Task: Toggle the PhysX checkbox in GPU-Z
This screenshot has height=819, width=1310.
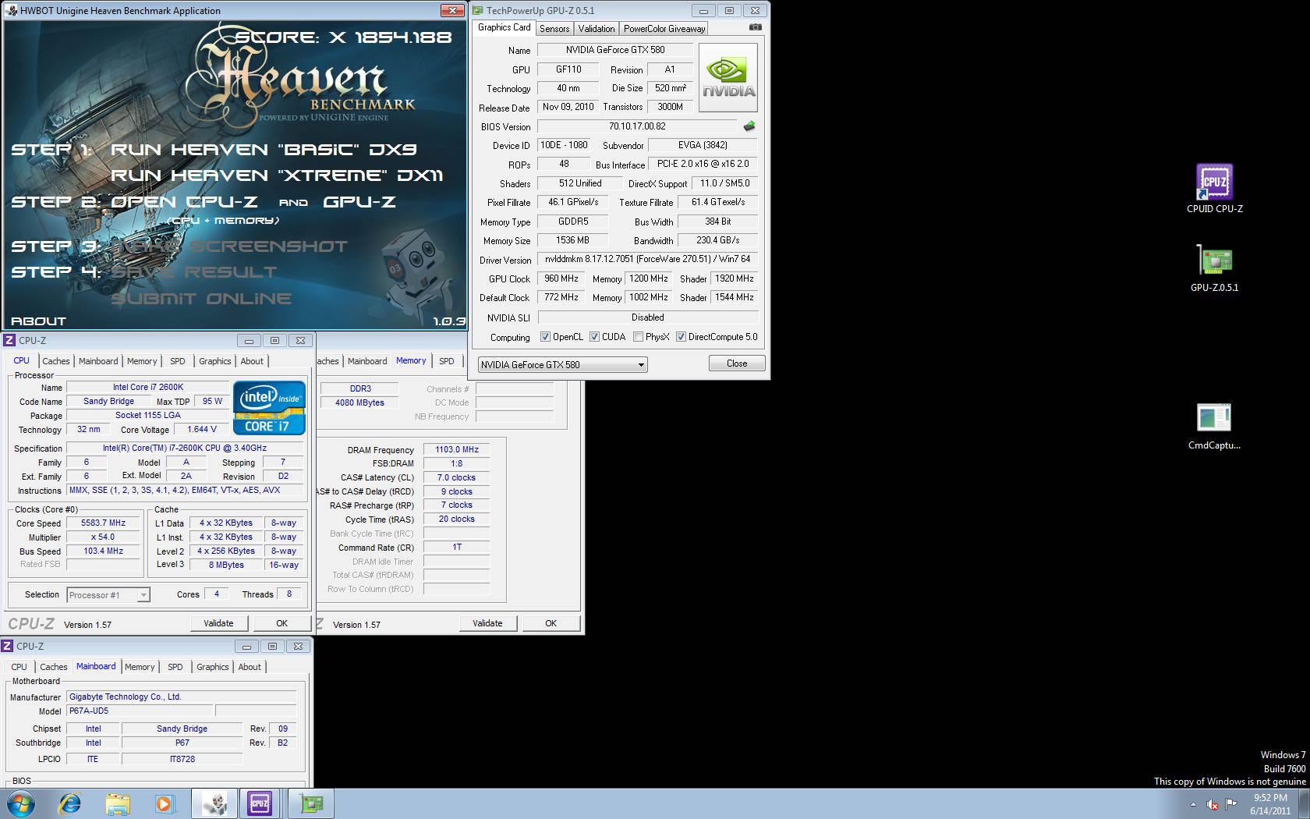Action: pyautogui.click(x=639, y=337)
